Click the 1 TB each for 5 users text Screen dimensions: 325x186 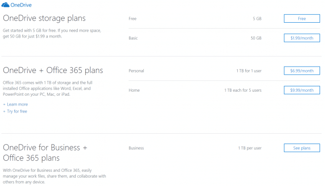[243, 90]
